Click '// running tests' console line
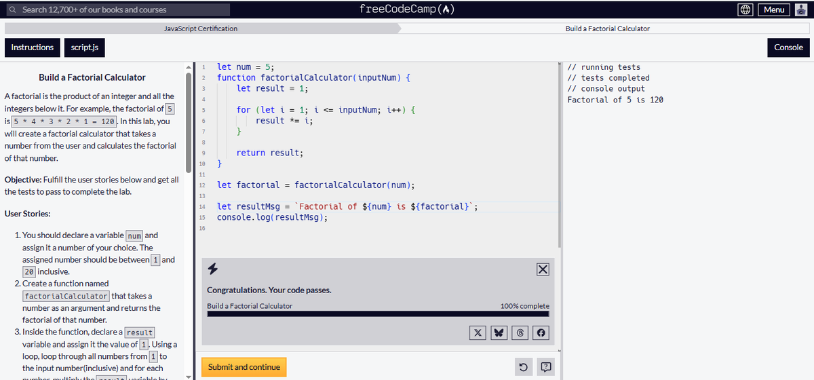 coord(604,67)
